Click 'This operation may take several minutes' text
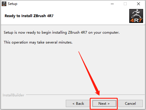The width and height of the screenshot is (146, 110). click(x=38, y=42)
